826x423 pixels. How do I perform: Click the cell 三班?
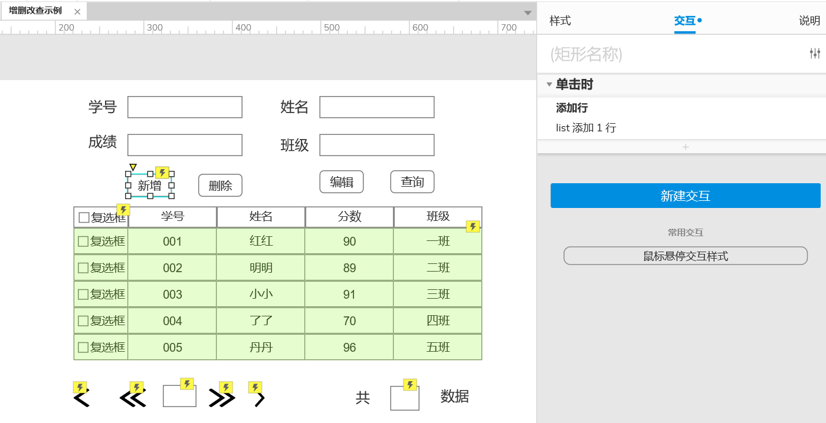click(438, 294)
